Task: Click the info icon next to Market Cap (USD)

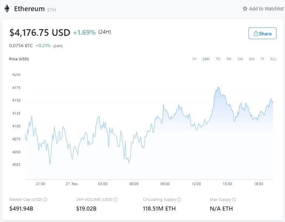Action: tap(45, 199)
